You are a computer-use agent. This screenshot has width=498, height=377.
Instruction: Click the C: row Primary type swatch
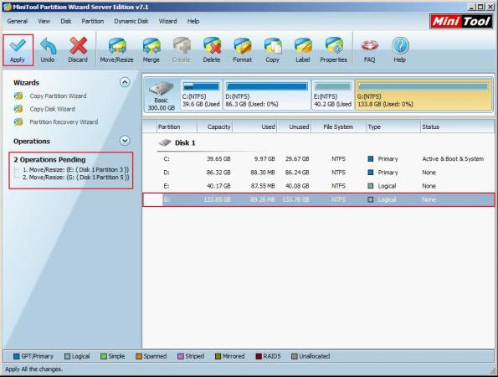[x=370, y=159]
